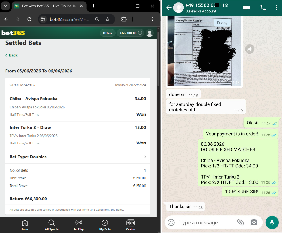Viewport: 282px width, 233px height.
Task: Close the bet365 browser tab
Action: [81, 6]
